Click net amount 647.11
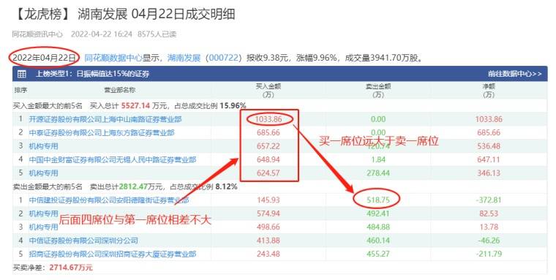Screen dimensions: 556x280 tap(489, 159)
